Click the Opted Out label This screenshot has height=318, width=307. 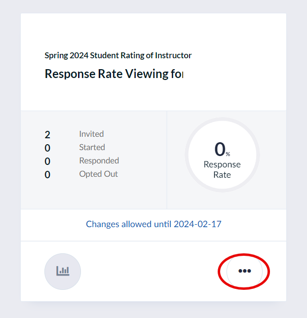tap(98, 174)
